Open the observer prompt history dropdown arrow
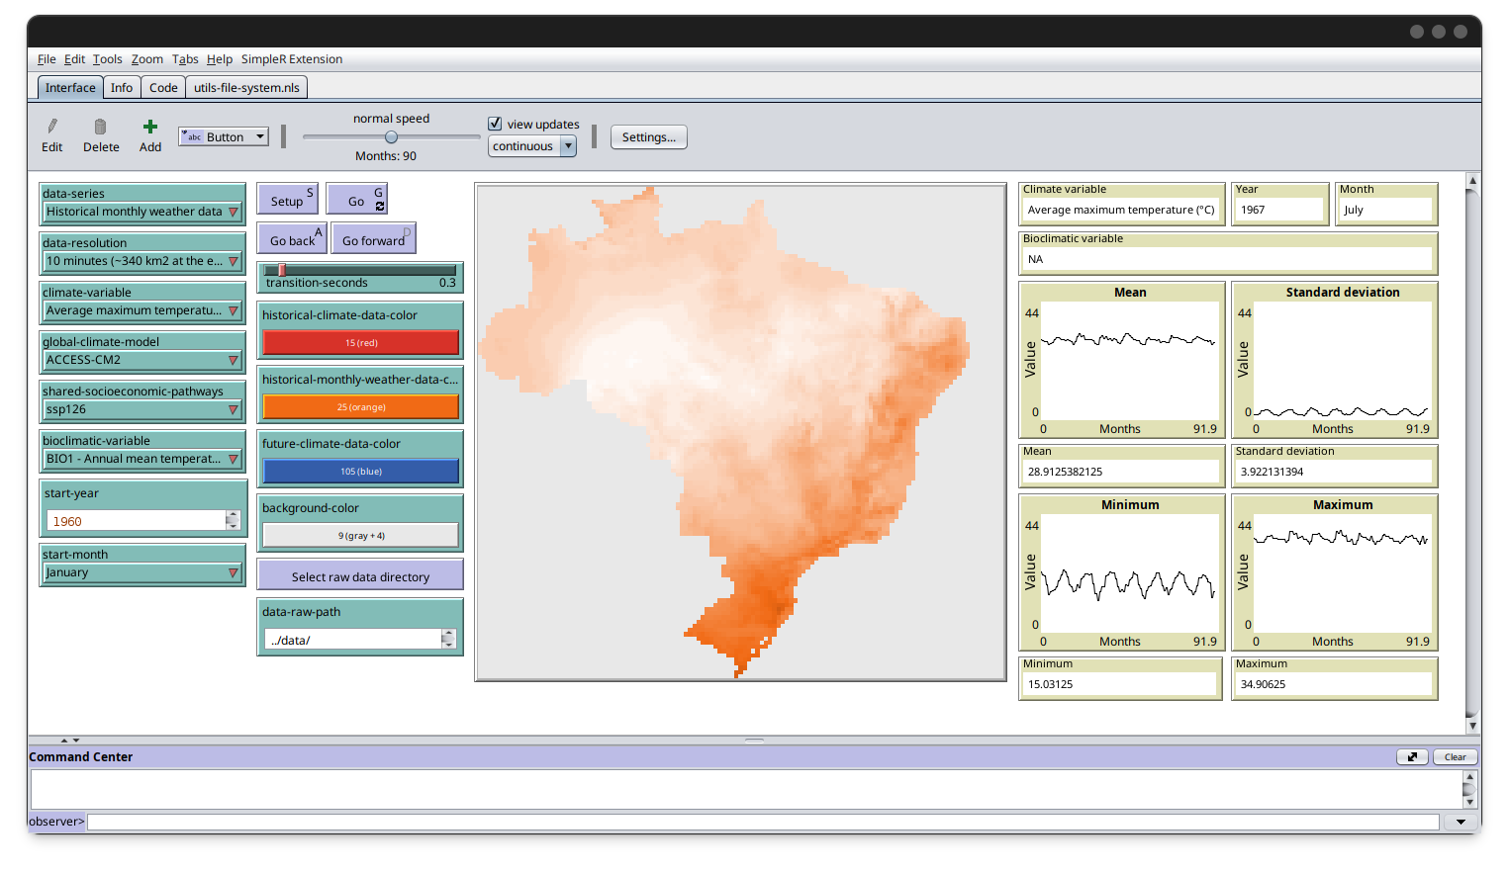Screen dimensions: 1509x873 coord(1461,822)
